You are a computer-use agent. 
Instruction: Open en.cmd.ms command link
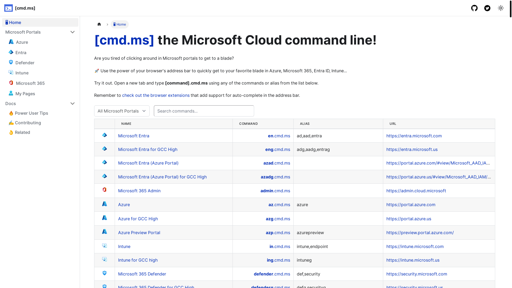click(279, 136)
